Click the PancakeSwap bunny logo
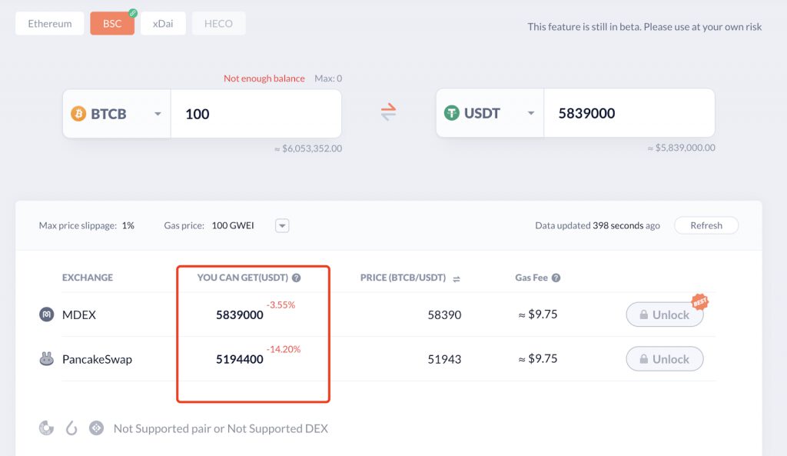The height and width of the screenshot is (456, 787). click(x=47, y=358)
